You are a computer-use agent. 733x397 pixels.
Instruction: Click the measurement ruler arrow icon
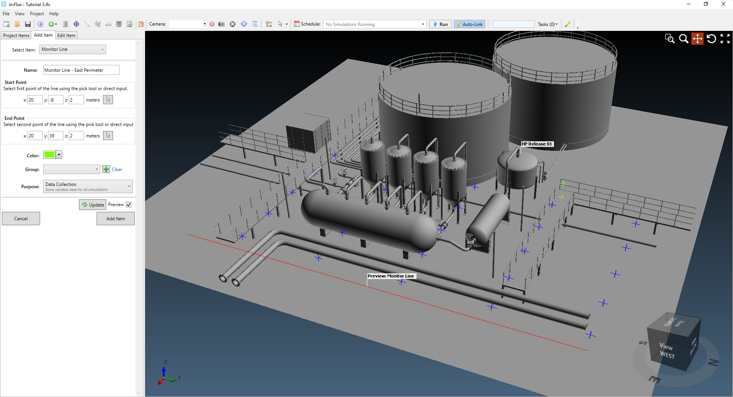click(269, 24)
